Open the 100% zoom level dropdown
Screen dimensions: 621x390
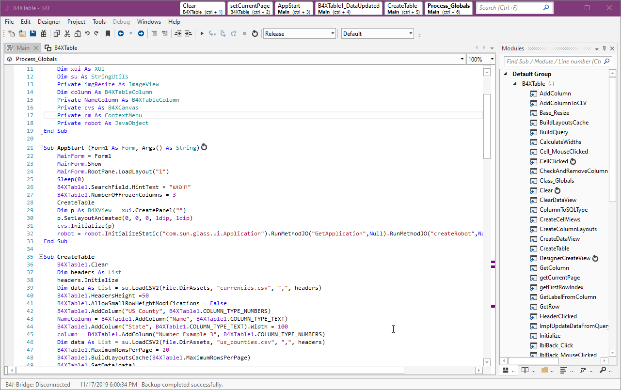(492, 59)
